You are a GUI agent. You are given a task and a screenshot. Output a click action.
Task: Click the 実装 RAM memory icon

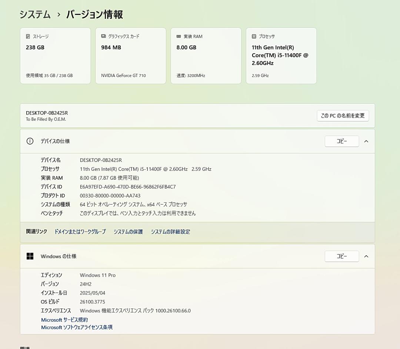tap(180, 36)
